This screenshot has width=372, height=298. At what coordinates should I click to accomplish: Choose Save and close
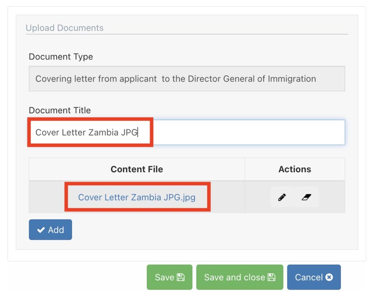coord(239,277)
